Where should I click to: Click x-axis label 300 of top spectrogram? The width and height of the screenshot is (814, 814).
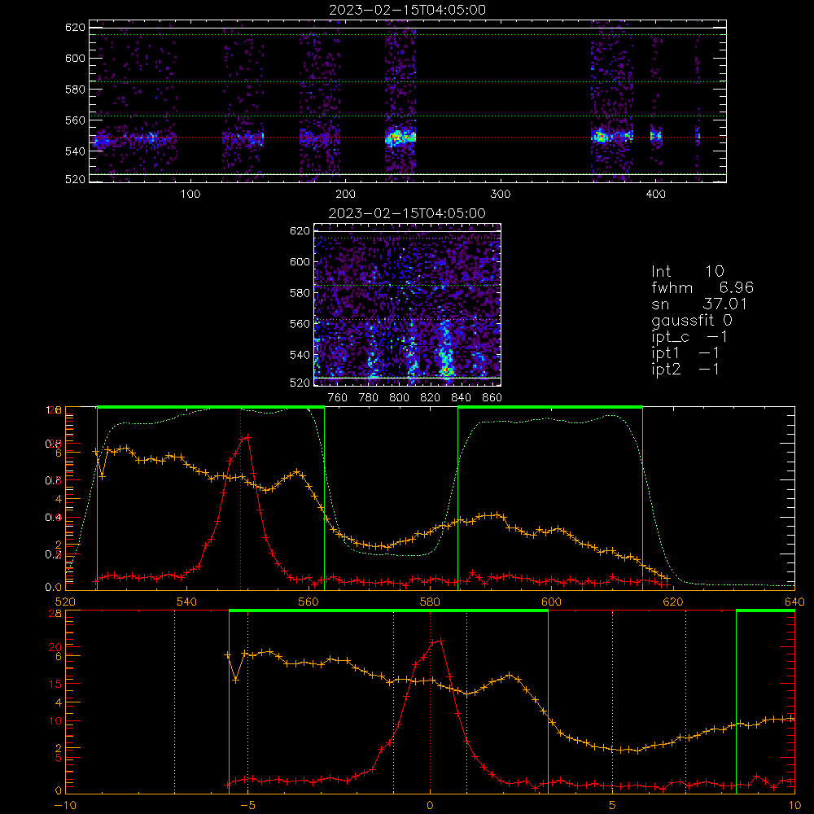pos(501,195)
